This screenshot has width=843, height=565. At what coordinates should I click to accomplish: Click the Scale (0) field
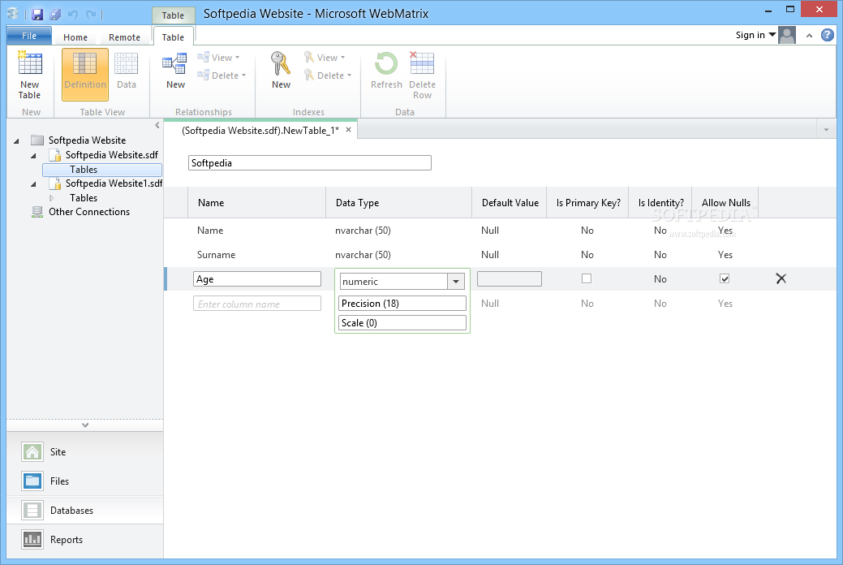402,323
